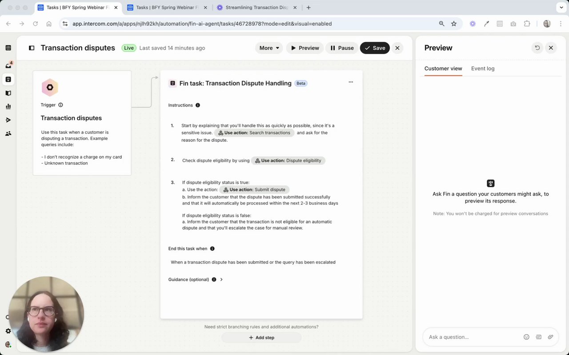
Task: Click the End this task when condition text
Action: tap(253, 262)
